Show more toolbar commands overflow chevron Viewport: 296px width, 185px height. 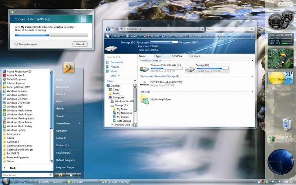[230, 36]
